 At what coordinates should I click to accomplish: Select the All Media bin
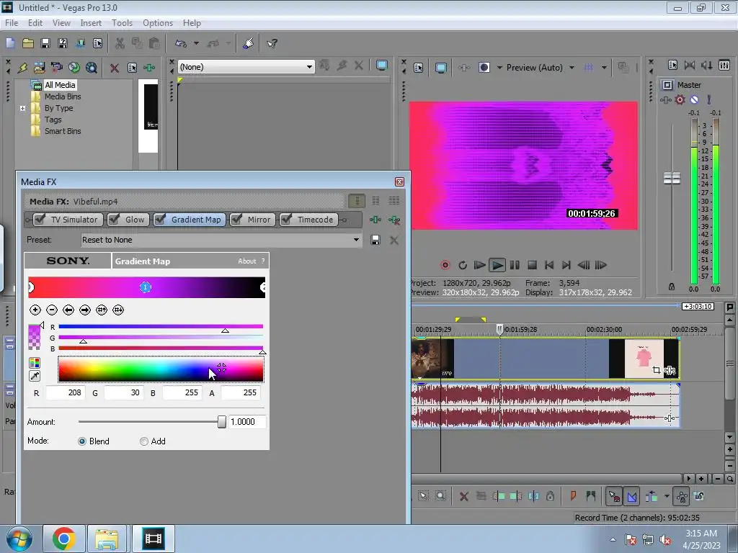60,85
